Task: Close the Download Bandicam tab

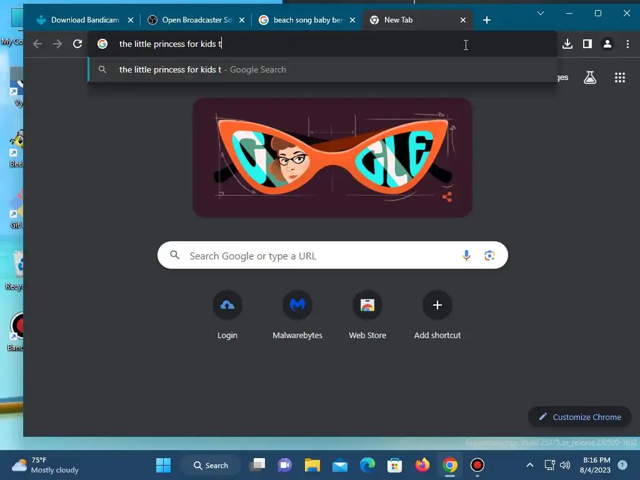Action: pos(131,20)
